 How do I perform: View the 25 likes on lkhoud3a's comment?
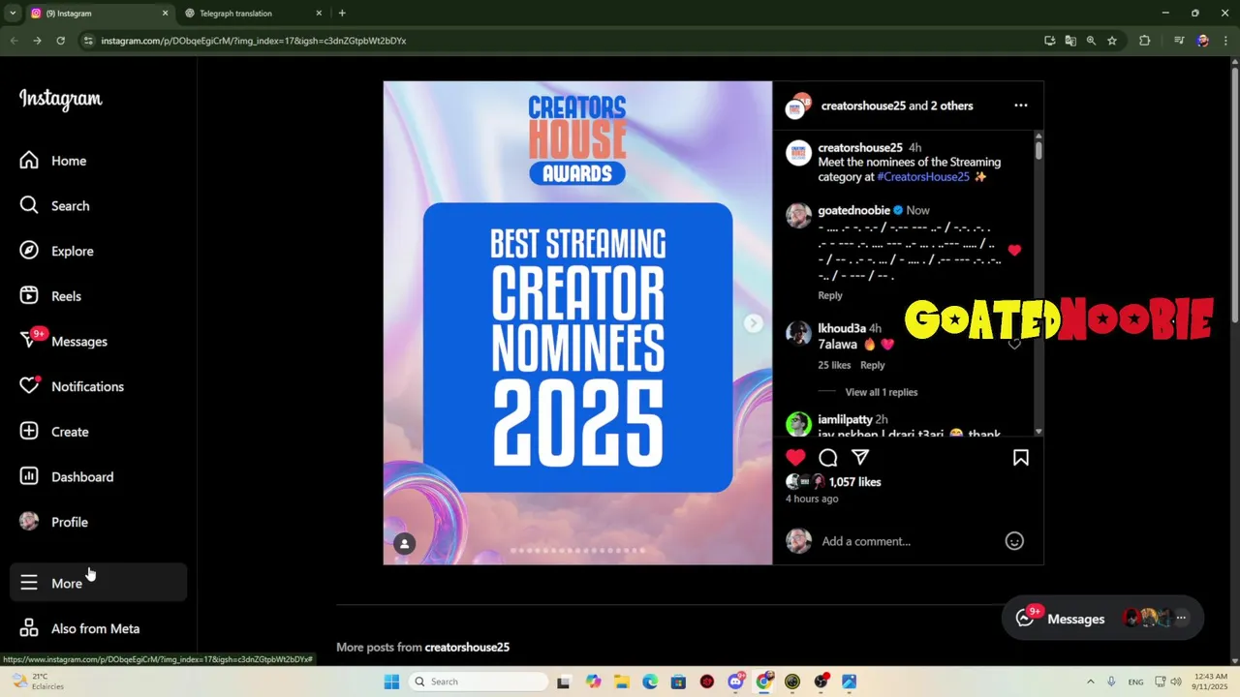tap(834, 365)
